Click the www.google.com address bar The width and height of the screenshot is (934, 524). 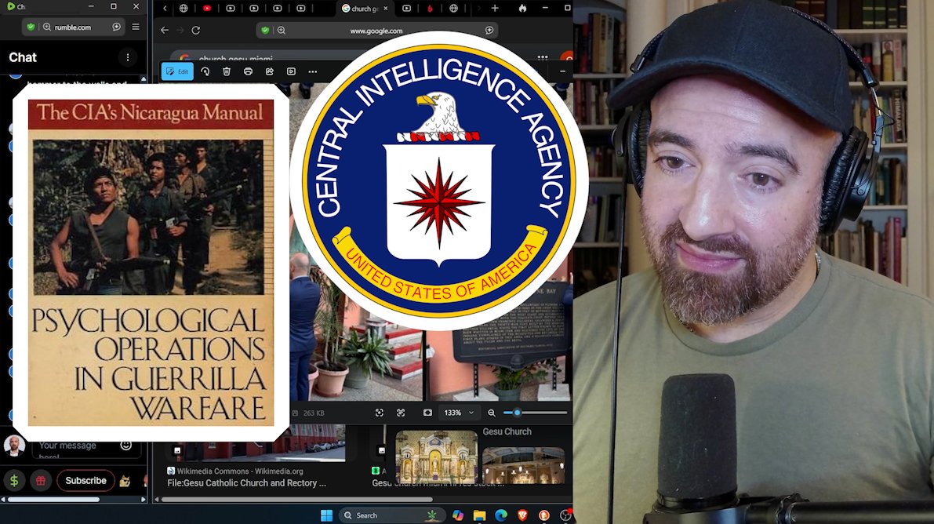(376, 31)
